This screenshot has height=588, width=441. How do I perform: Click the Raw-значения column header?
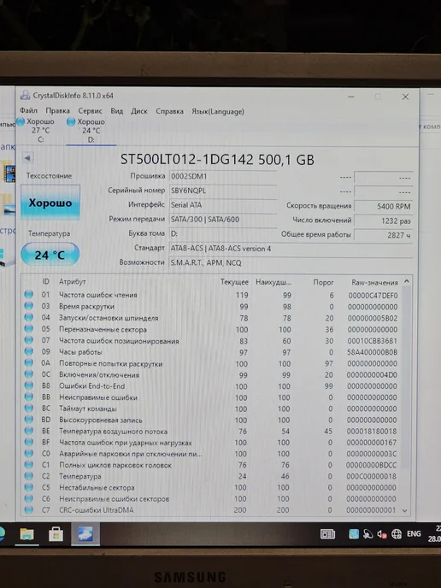tap(374, 282)
